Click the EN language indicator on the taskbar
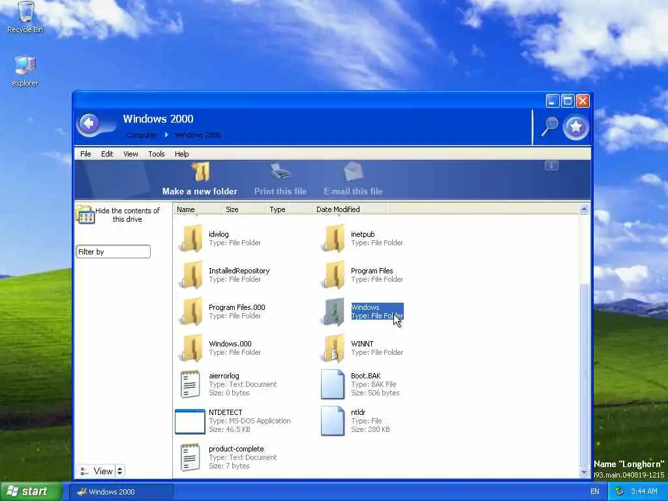The image size is (668, 501). tap(595, 492)
